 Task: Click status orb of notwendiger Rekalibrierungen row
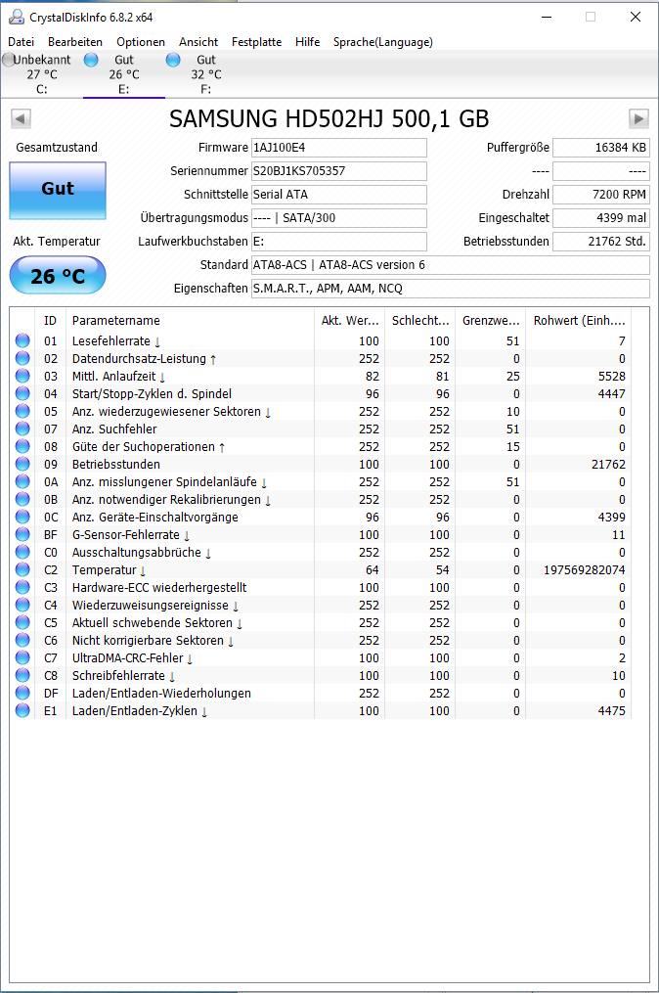(22, 499)
